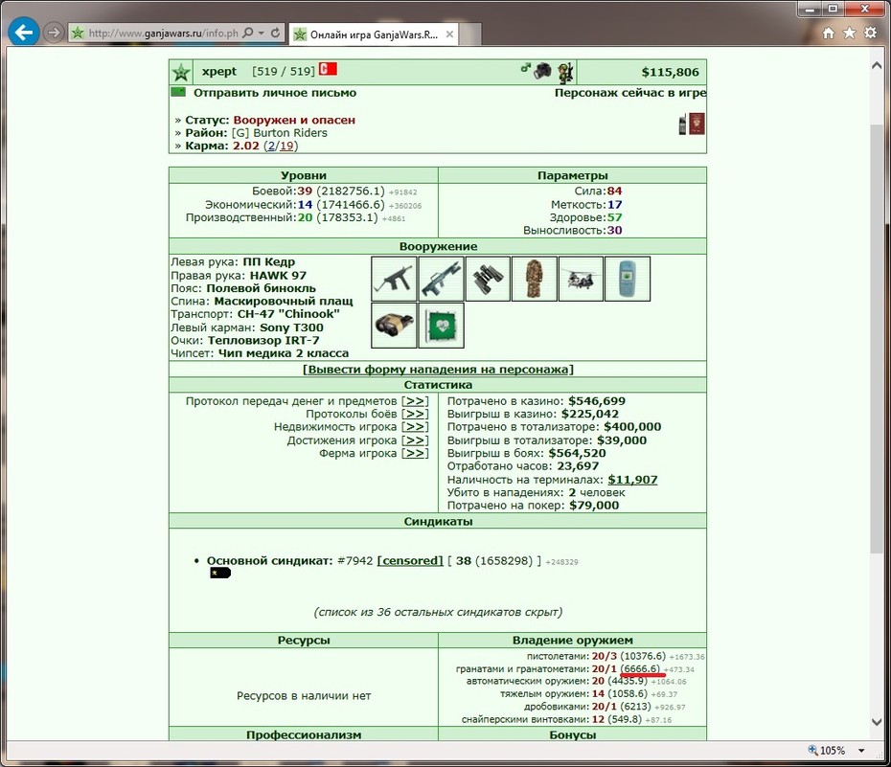This screenshot has height=767, width=891.
Task: Click scrollbar up arrow of the page
Action: 877,66
